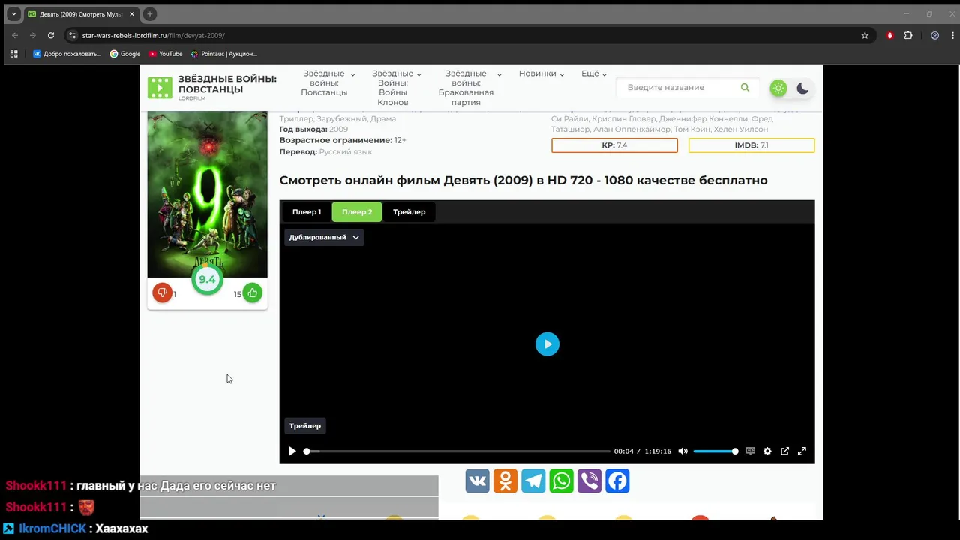Open the Дублированный translation dropdown

click(x=324, y=237)
